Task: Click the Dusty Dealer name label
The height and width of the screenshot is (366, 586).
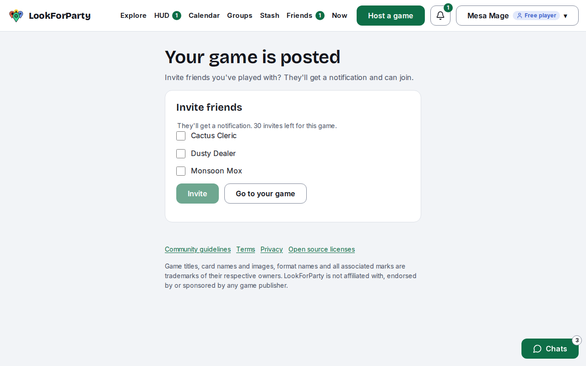Action: click(x=213, y=154)
